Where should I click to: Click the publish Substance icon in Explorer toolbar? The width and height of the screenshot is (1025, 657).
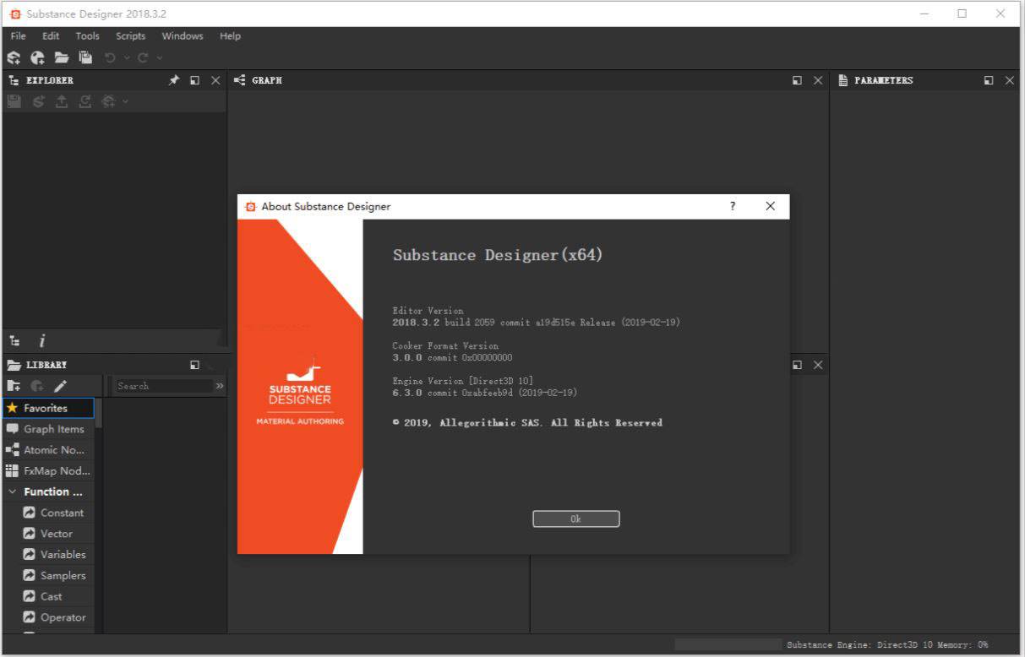tap(38, 101)
